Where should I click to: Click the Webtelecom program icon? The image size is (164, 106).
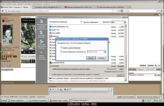(50, 36)
